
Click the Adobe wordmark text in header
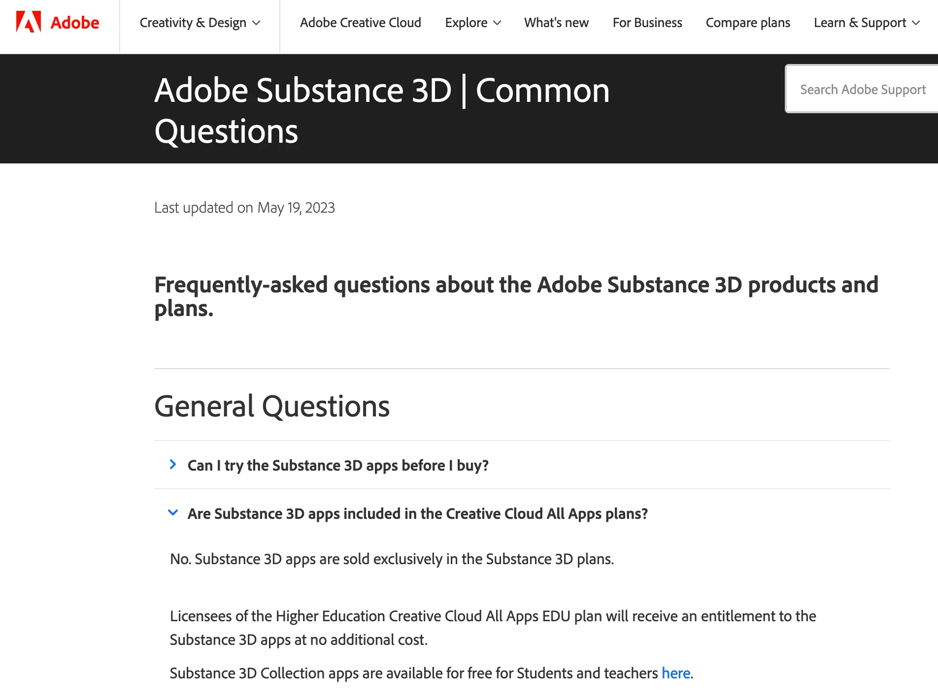[x=75, y=23]
